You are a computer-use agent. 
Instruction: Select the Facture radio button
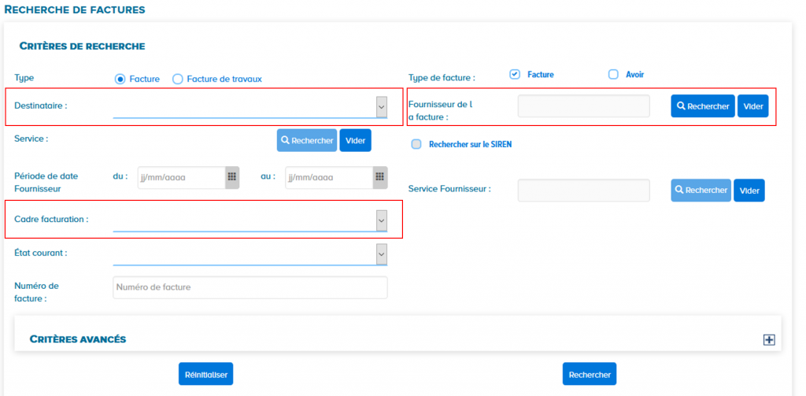click(x=120, y=79)
